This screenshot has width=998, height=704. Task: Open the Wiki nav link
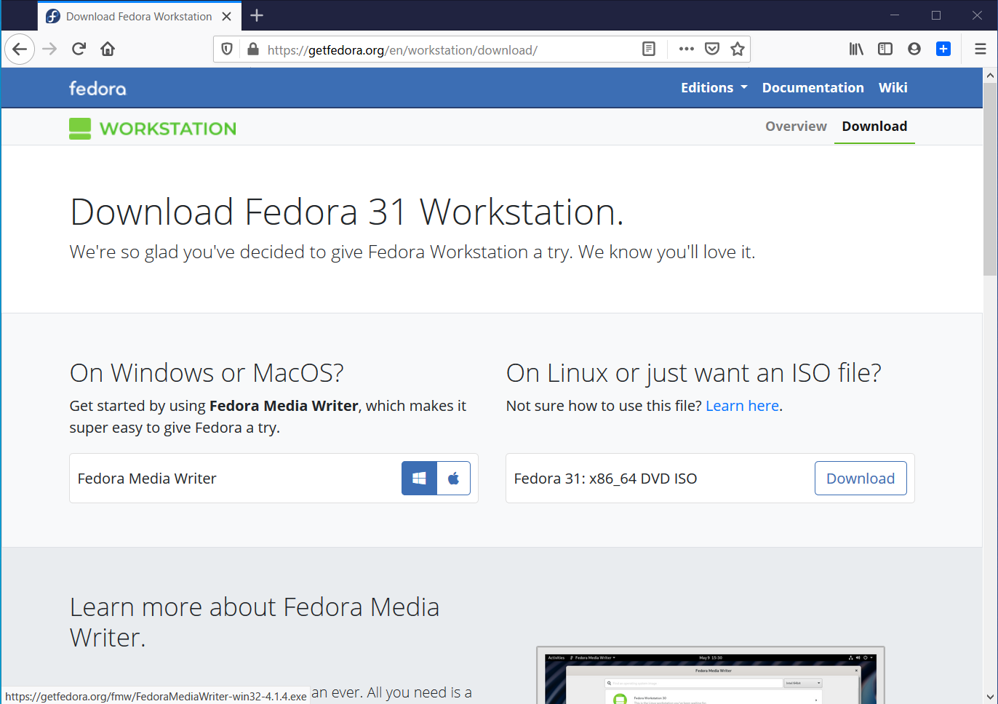click(x=893, y=88)
